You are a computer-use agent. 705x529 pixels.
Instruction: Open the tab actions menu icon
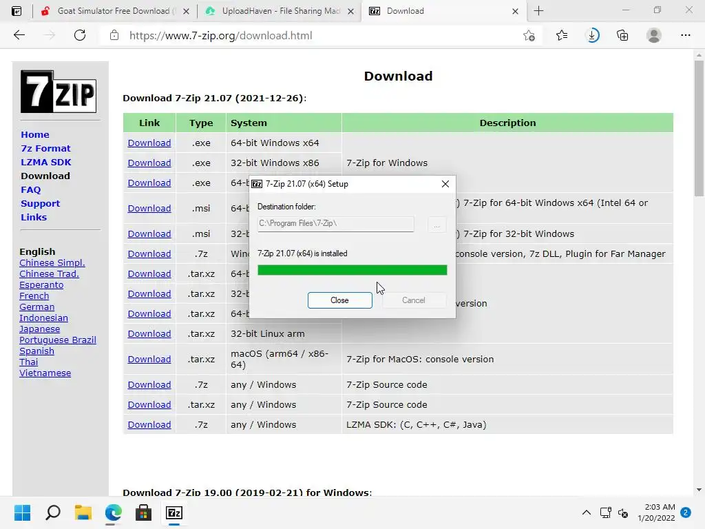coord(17,11)
